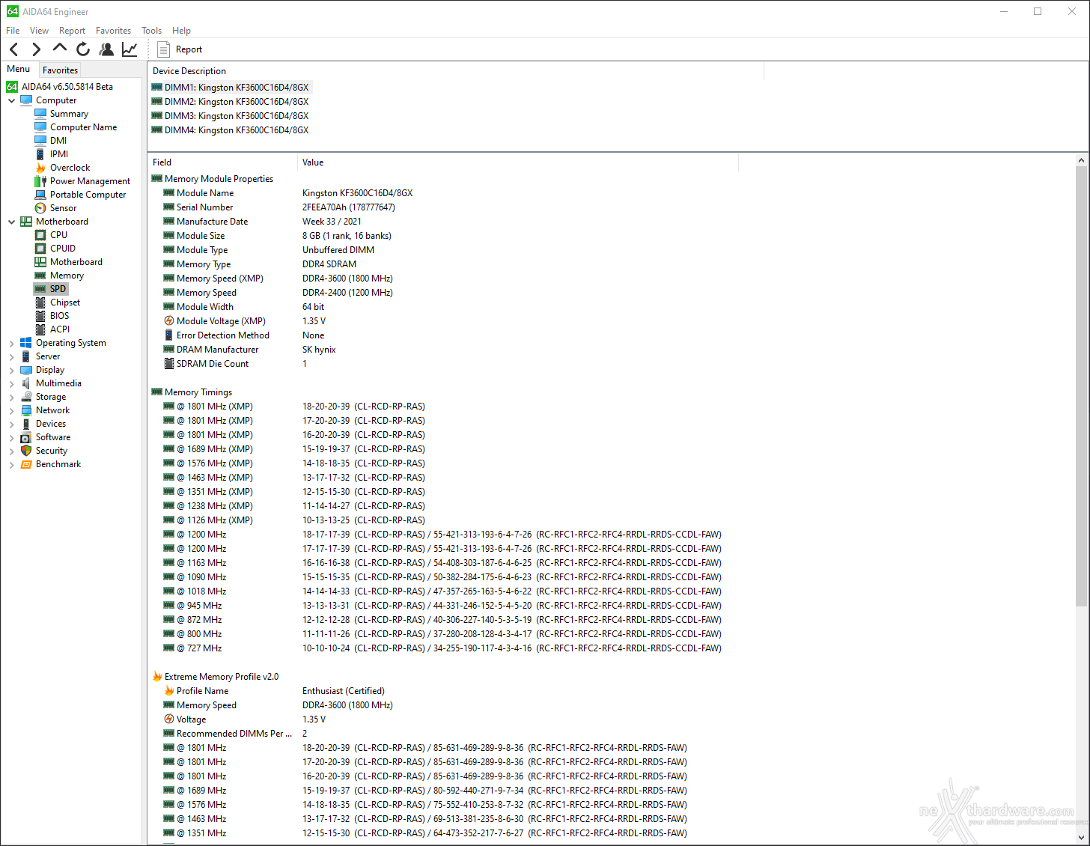The height and width of the screenshot is (846, 1090).
Task: Click the Field column header
Action: [222, 162]
